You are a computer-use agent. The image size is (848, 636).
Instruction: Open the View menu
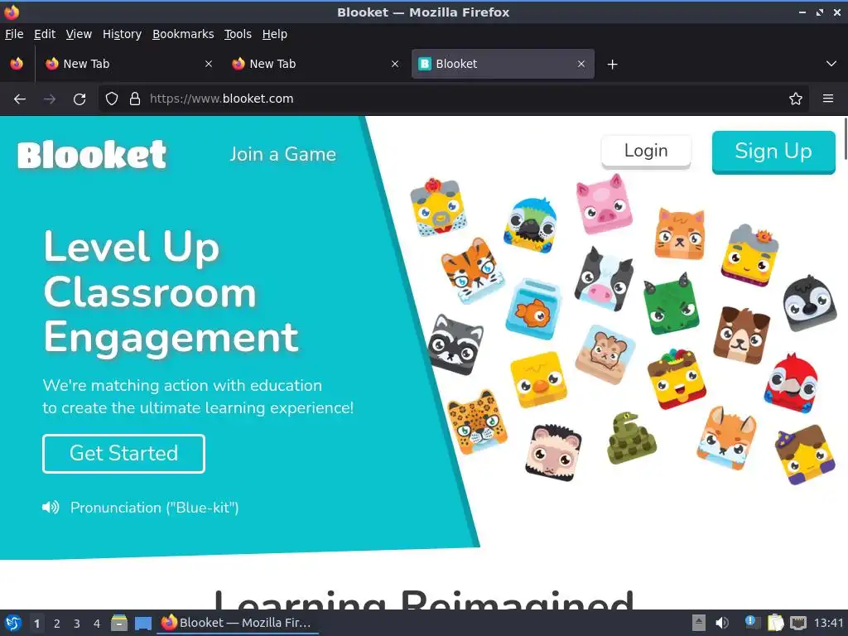point(79,34)
